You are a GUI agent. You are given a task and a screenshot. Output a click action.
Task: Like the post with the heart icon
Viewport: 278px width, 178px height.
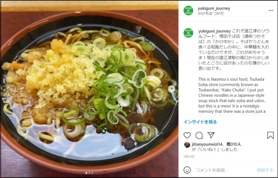pos(187,135)
